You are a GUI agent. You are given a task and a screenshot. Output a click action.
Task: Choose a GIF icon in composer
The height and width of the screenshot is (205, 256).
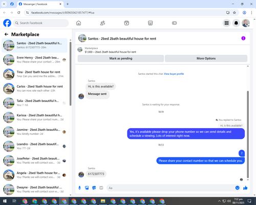pos(101,188)
